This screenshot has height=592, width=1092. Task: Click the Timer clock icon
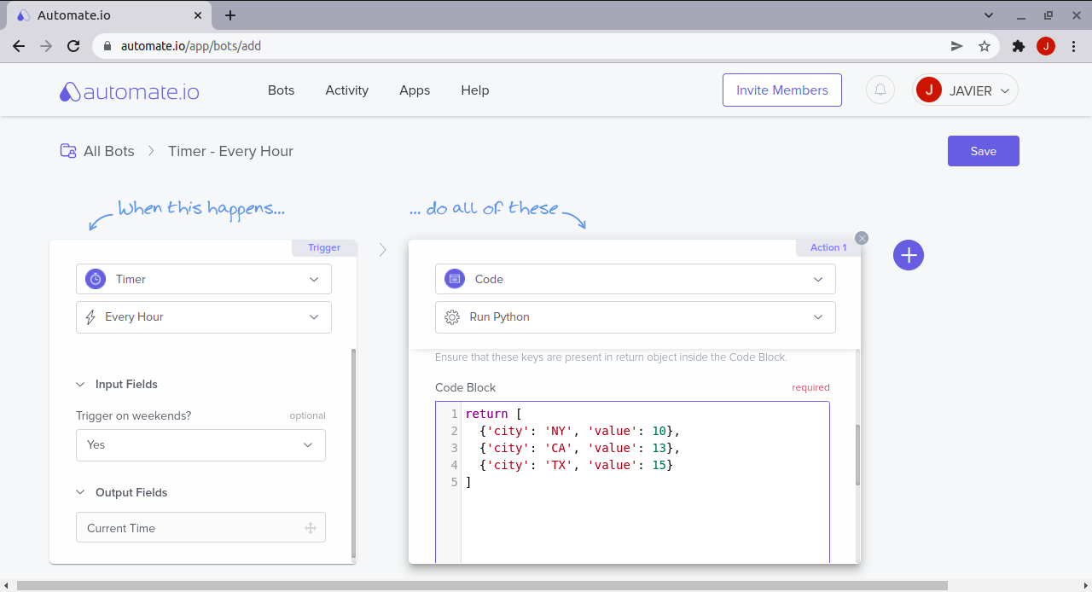(96, 279)
